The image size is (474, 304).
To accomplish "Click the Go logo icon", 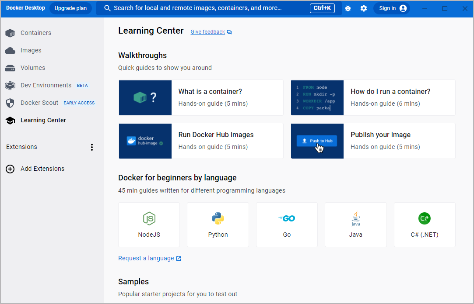I will pos(287,218).
